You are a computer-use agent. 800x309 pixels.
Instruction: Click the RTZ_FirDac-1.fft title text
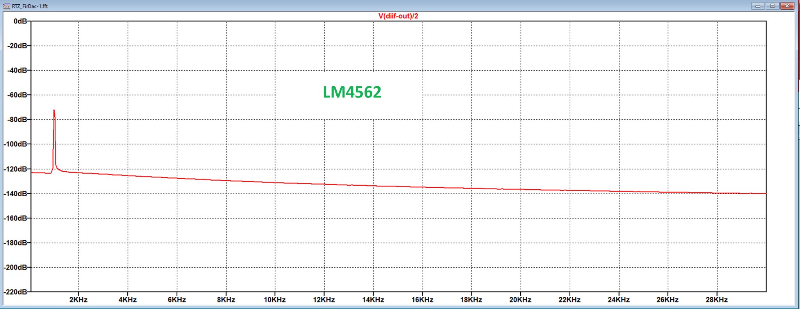click(x=30, y=6)
